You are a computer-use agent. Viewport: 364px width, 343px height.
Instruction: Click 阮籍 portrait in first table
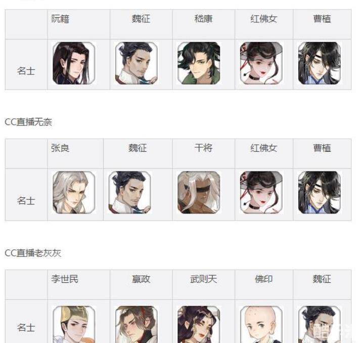click(x=74, y=63)
